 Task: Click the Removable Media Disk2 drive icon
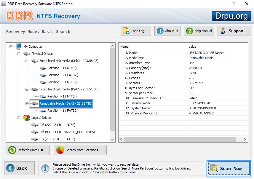click(35, 103)
